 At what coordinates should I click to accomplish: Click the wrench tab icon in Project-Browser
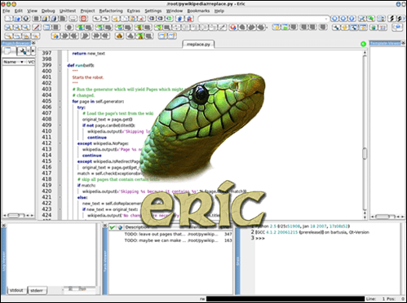click(23, 50)
